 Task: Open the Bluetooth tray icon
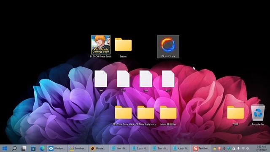coord(224,148)
